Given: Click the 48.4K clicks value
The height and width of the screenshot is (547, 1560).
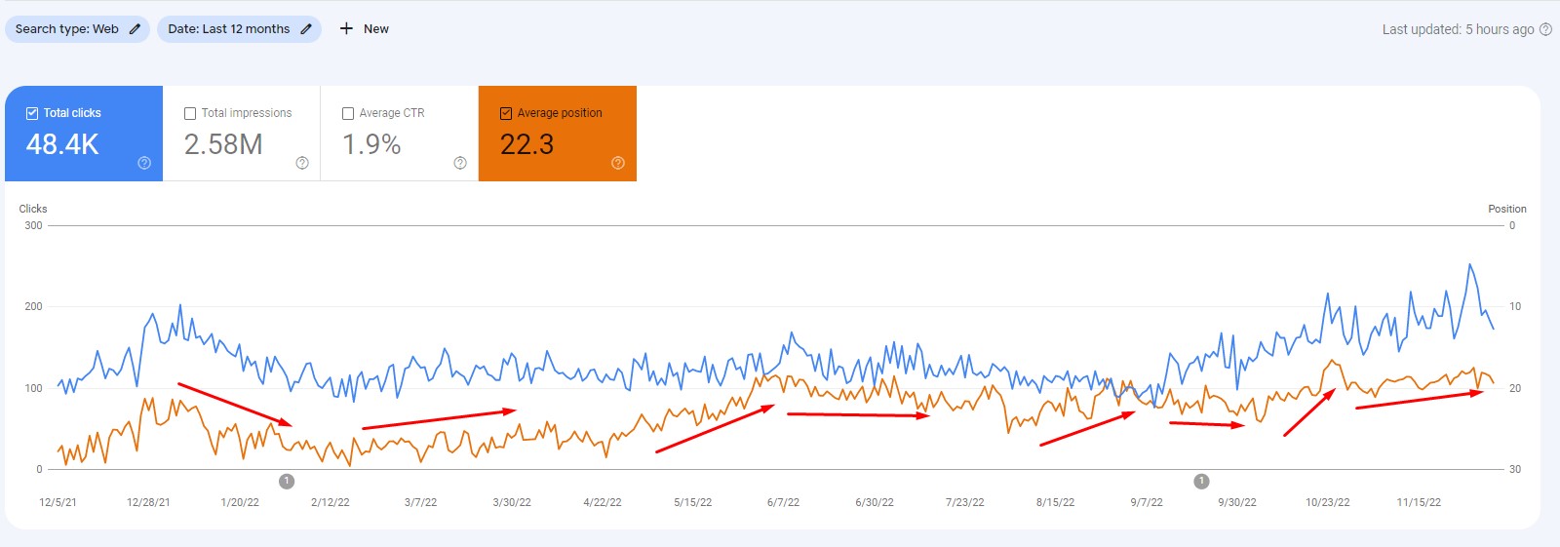Looking at the screenshot, I should [62, 144].
